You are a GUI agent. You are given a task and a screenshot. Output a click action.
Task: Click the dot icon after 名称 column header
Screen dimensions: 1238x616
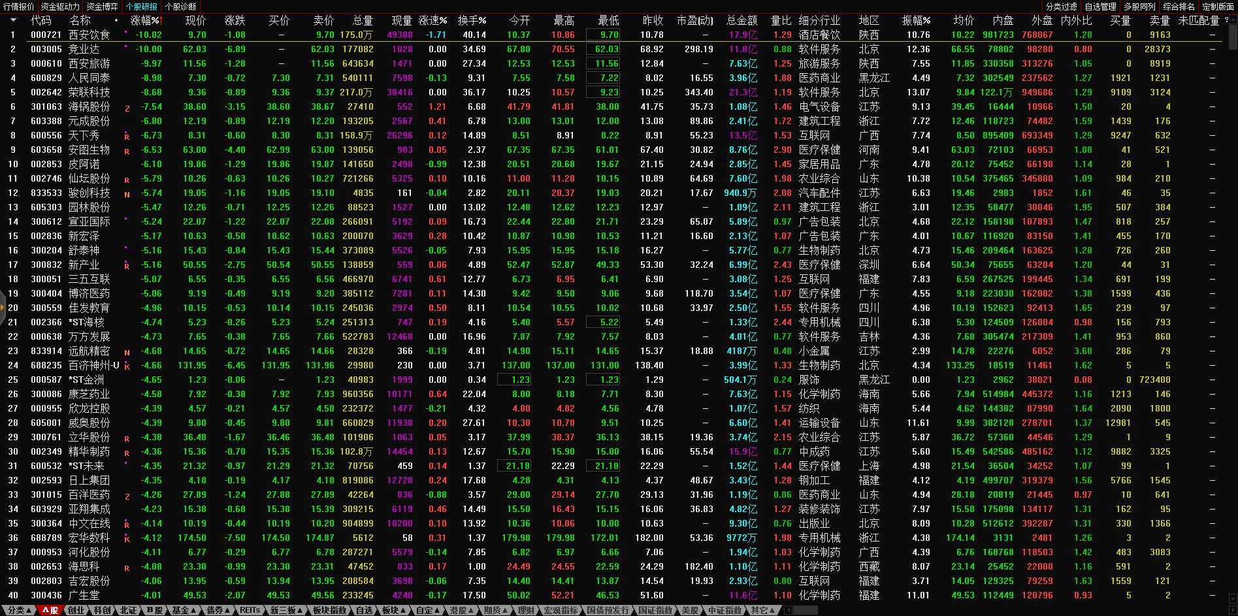point(116,21)
